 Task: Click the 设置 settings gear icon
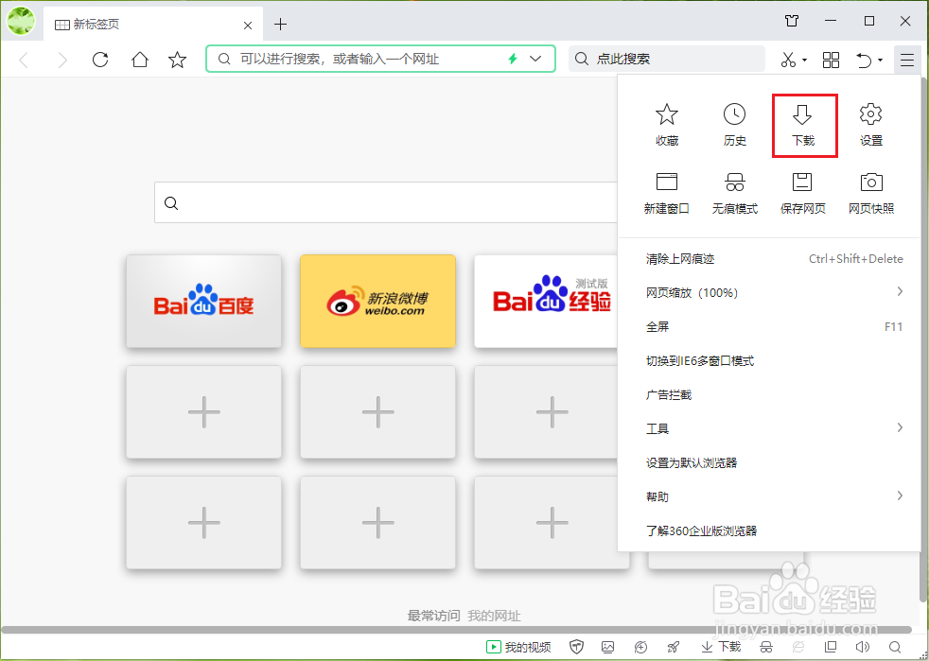(870, 124)
